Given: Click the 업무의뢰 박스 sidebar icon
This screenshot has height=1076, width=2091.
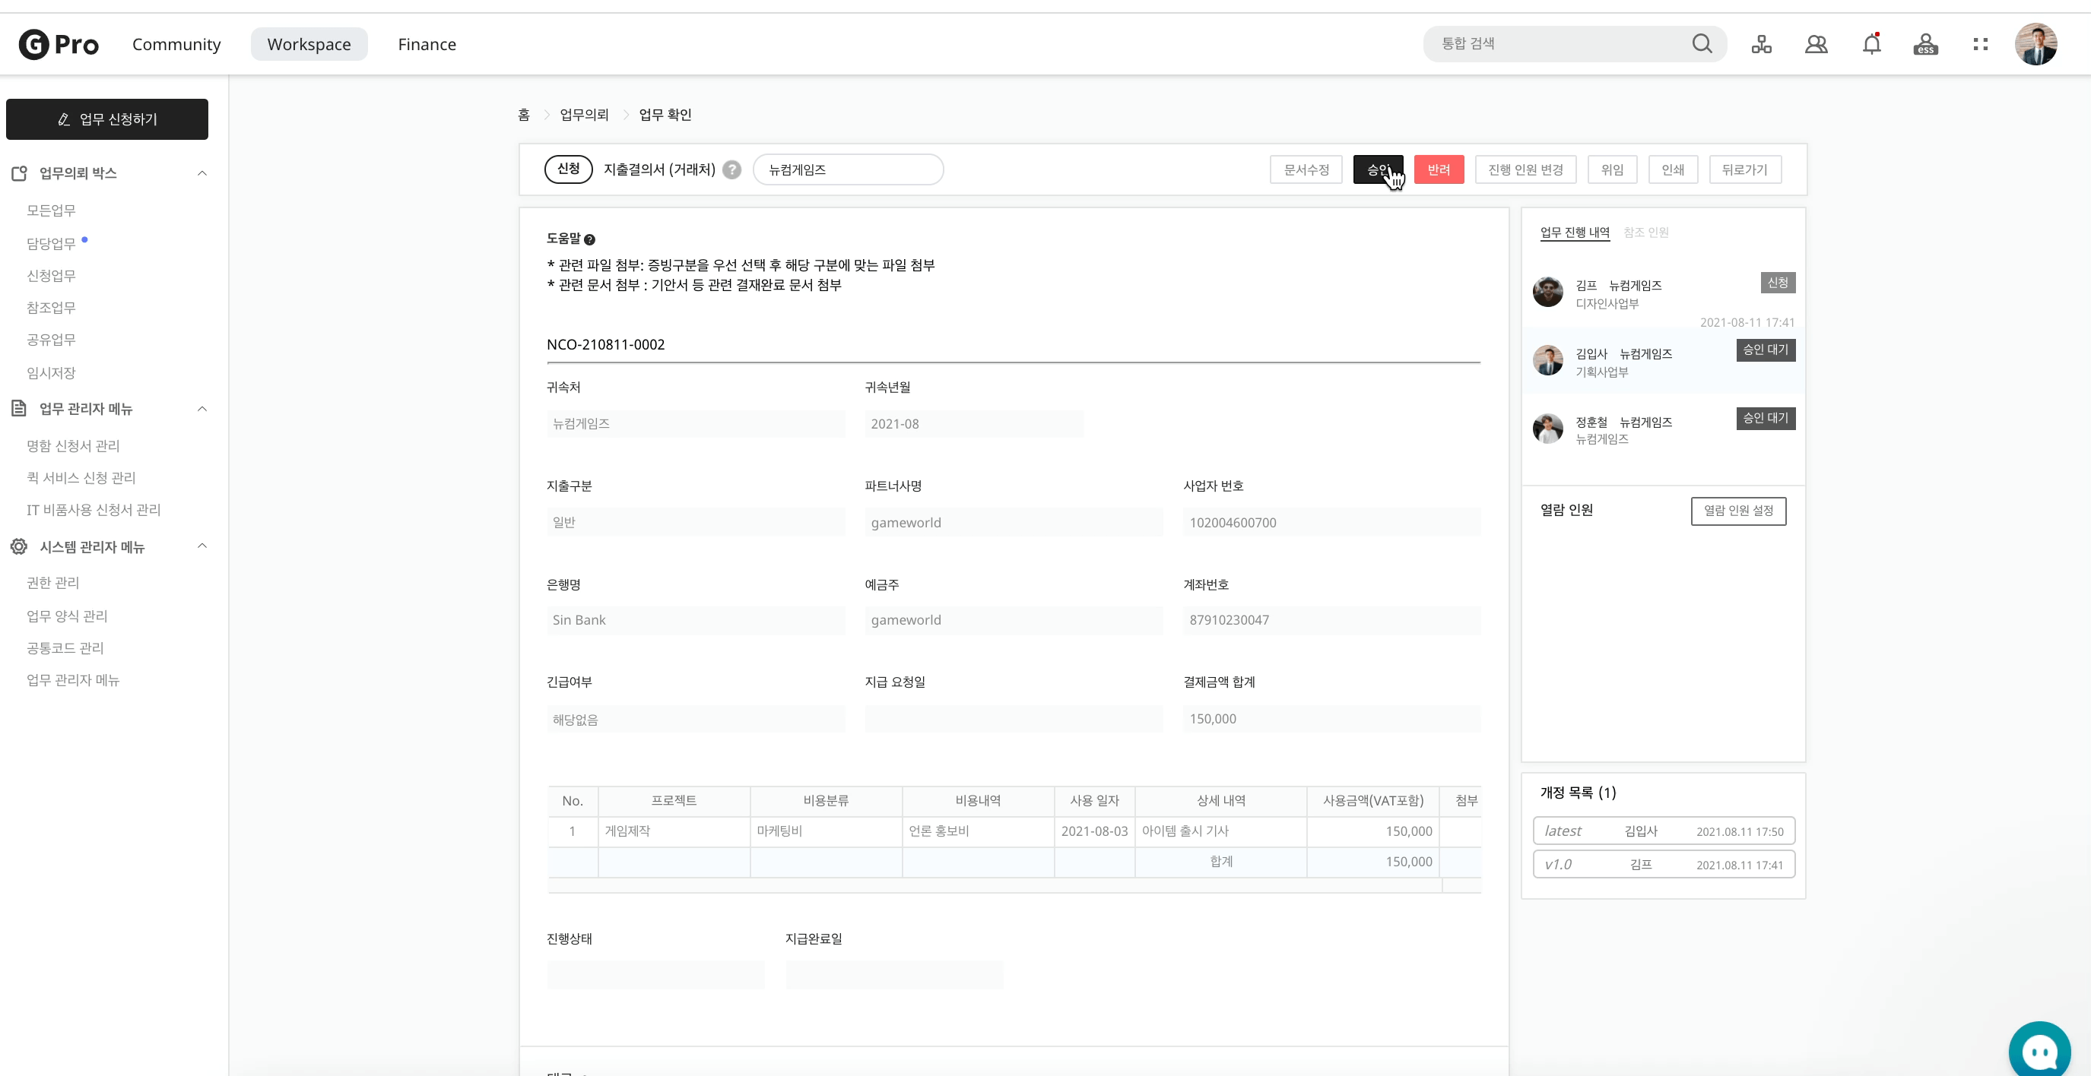Looking at the screenshot, I should (x=20, y=172).
